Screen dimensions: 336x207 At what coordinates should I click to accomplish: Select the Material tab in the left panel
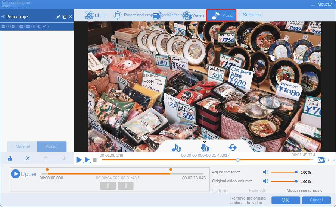[x=22, y=147]
